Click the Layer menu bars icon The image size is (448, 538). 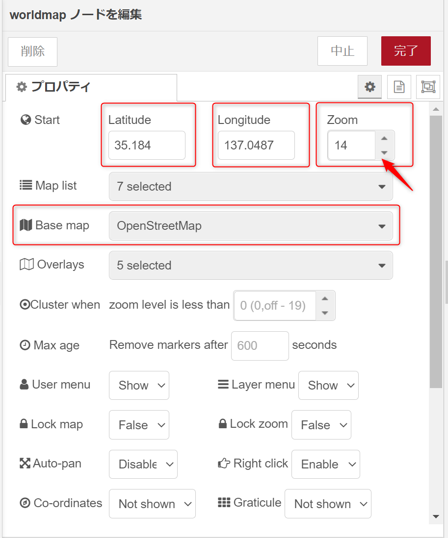tap(223, 384)
